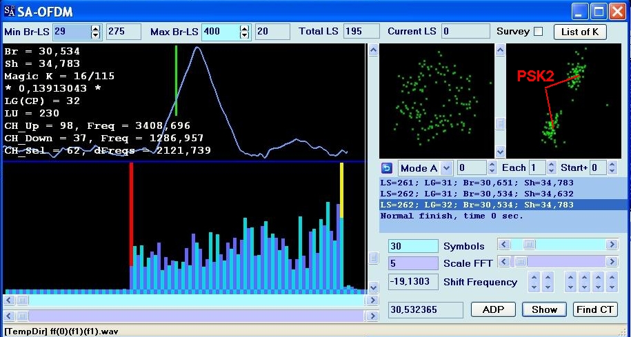Click the Symbols slider thumb
This screenshot has height=337, width=631.
click(528, 244)
